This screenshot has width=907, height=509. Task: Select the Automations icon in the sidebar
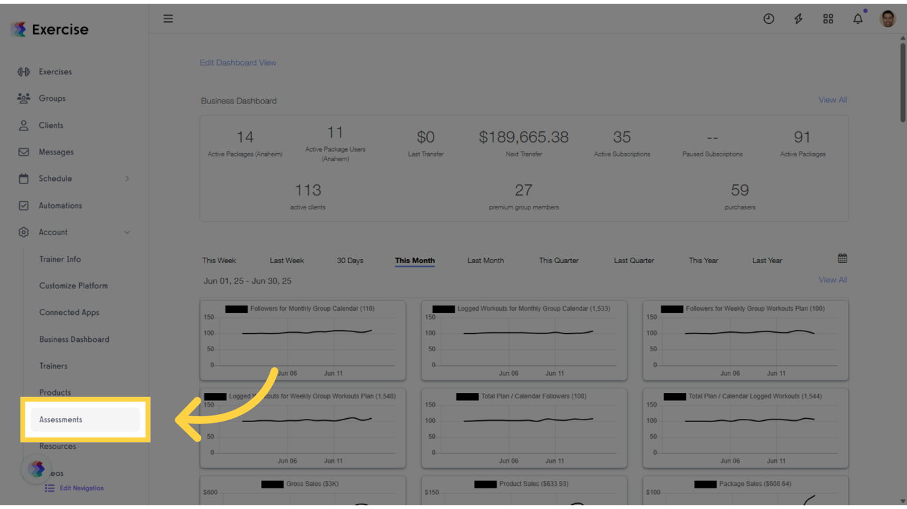[23, 205]
